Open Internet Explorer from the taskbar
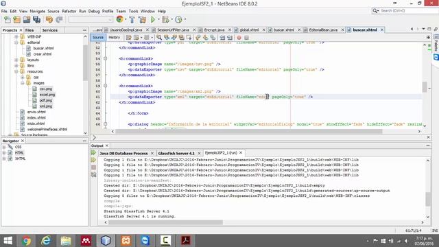The width and height of the screenshot is (439, 247). 46,241
